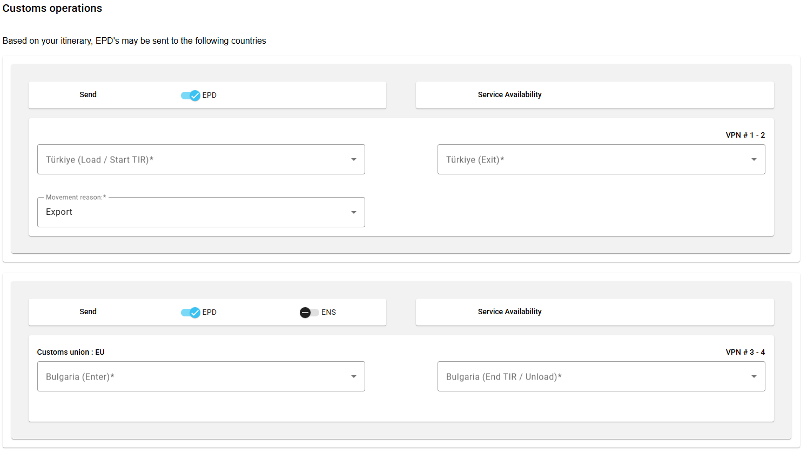This screenshot has height=460, width=807.
Task: Click the arrow icon of Bulgaria (Enter)
Action: (353, 377)
